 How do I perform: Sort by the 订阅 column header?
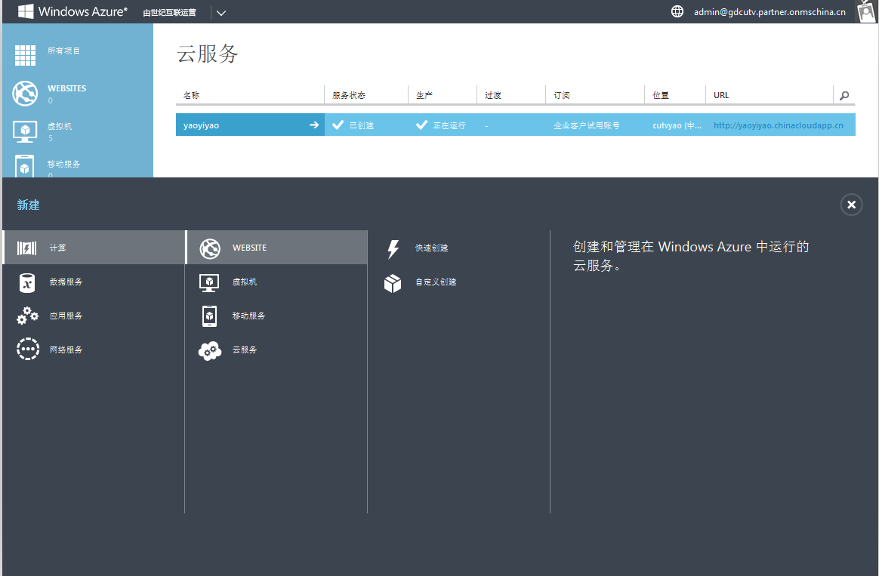[562, 95]
